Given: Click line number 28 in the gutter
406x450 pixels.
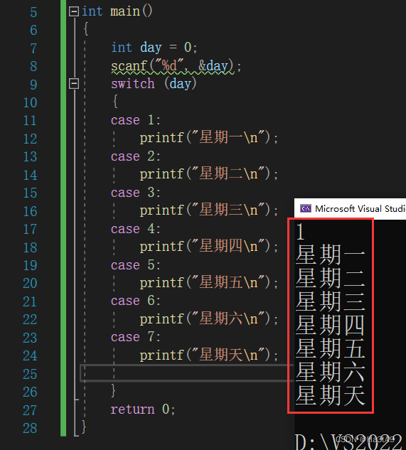Looking at the screenshot, I should pyautogui.click(x=30, y=429).
